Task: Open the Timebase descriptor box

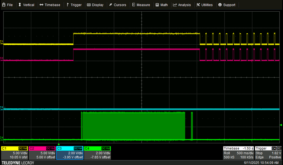Action: pos(238,153)
